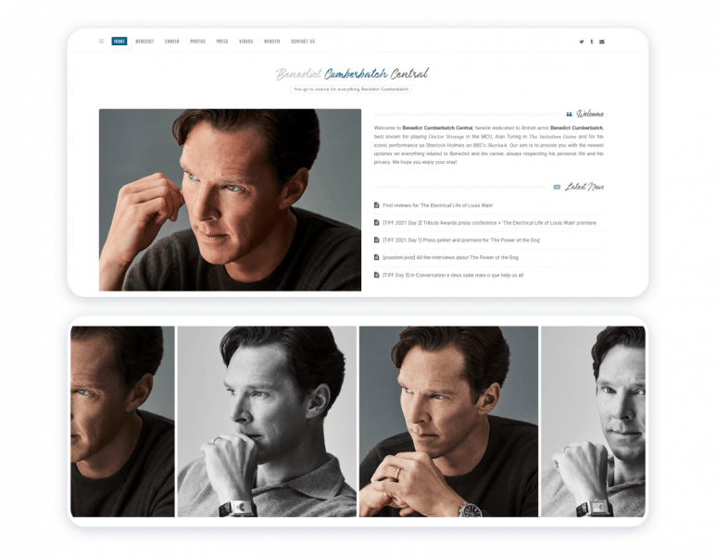Open the WEBSITE menu item

(x=271, y=41)
